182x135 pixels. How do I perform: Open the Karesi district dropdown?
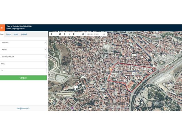click(x=23, y=49)
